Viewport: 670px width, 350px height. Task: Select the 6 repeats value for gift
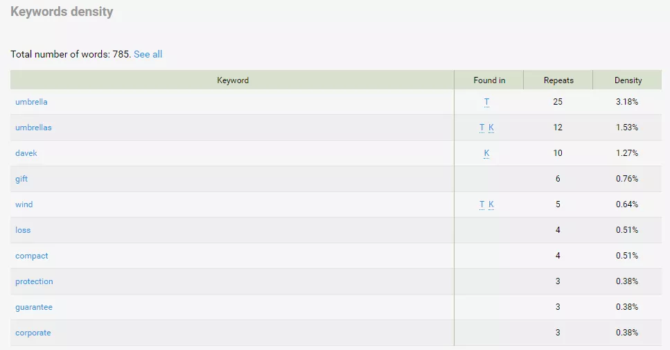tap(558, 179)
